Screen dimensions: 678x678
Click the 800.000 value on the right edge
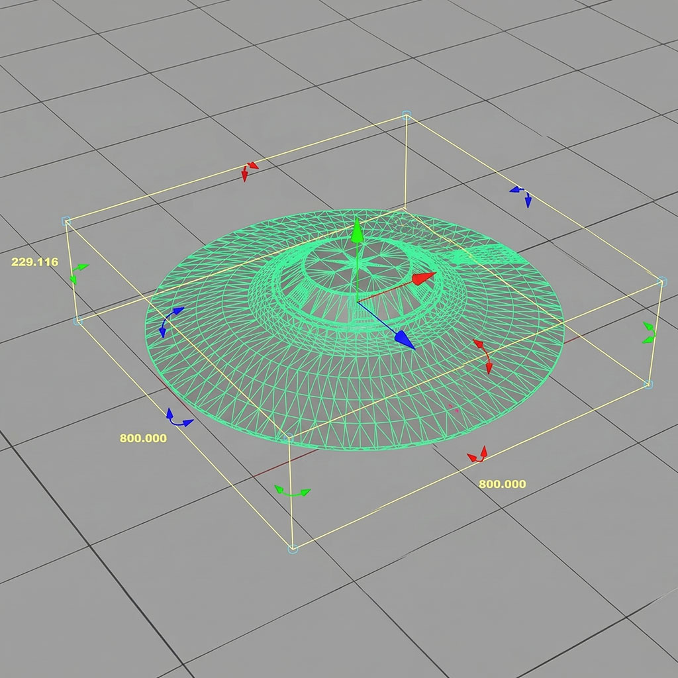tap(502, 484)
